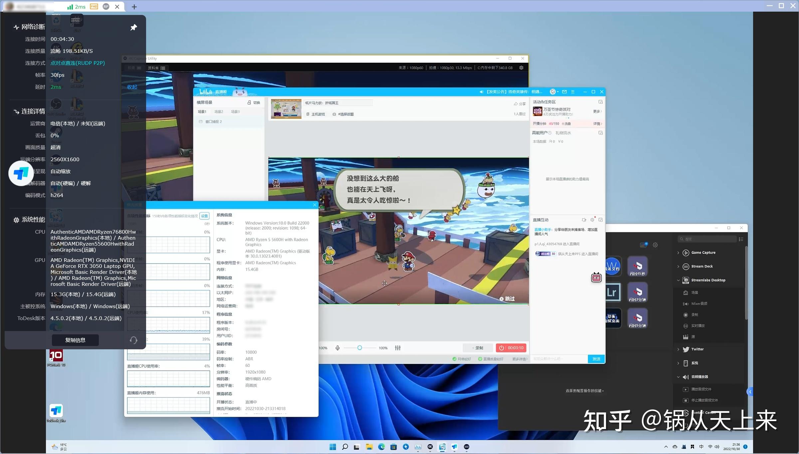Click 更多详情 in the status bar
Image resolution: width=799 pixels, height=454 pixels.
(520, 359)
